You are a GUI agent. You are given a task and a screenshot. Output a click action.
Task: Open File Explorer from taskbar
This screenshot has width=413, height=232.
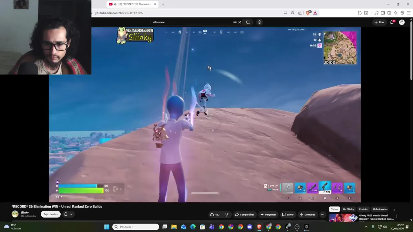[174, 227]
